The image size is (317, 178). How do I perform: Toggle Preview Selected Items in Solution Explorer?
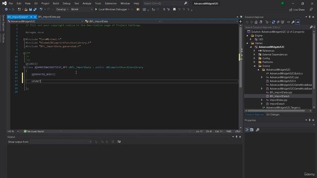coord(298,22)
